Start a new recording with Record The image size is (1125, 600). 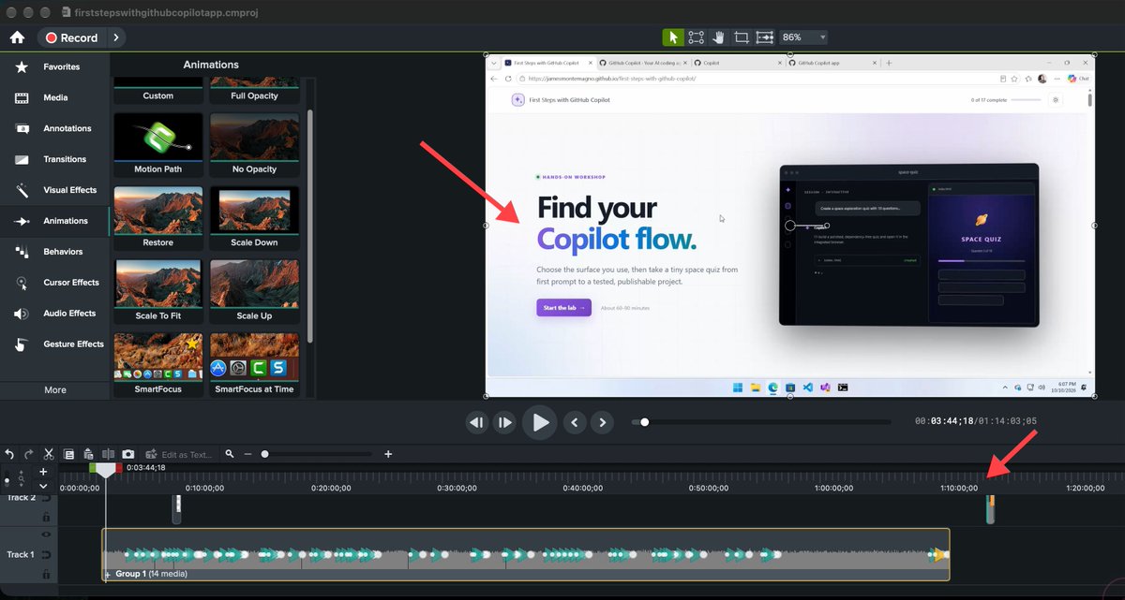click(71, 37)
